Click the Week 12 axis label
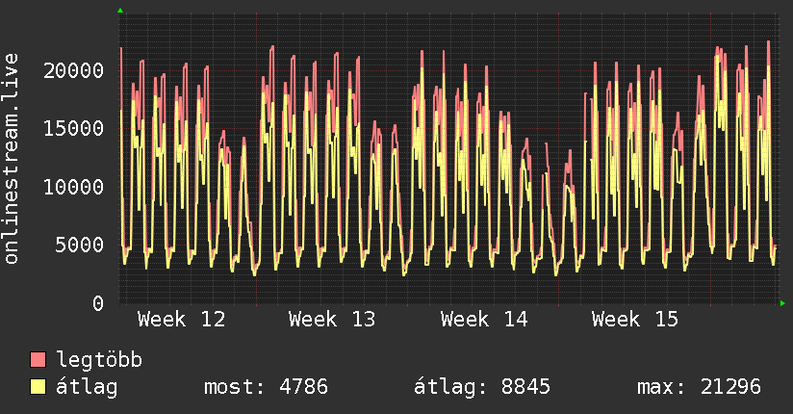 181,320
